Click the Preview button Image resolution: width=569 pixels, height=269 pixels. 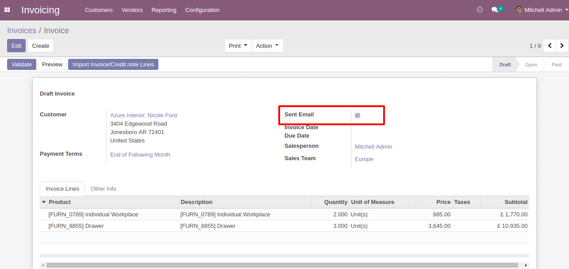[x=52, y=64]
